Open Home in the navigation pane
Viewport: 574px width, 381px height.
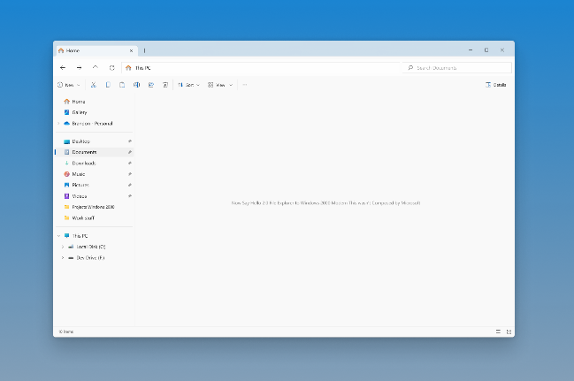pyautogui.click(x=94, y=102)
